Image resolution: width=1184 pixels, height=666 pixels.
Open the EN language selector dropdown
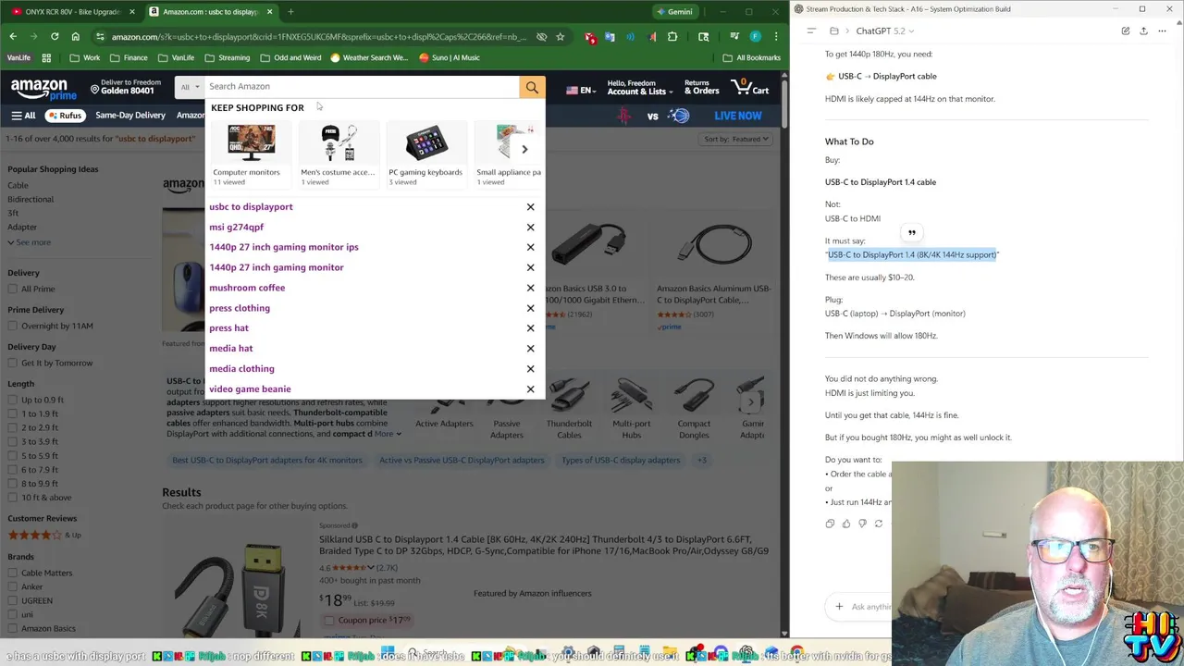pyautogui.click(x=580, y=90)
